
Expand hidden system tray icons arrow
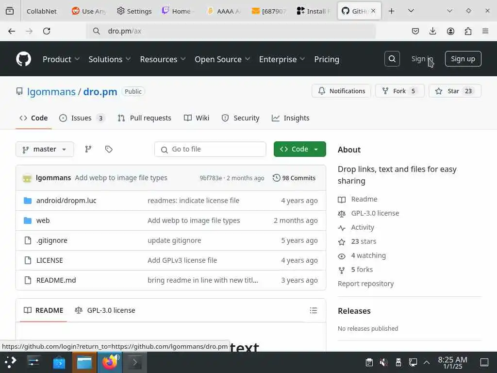coord(427,362)
